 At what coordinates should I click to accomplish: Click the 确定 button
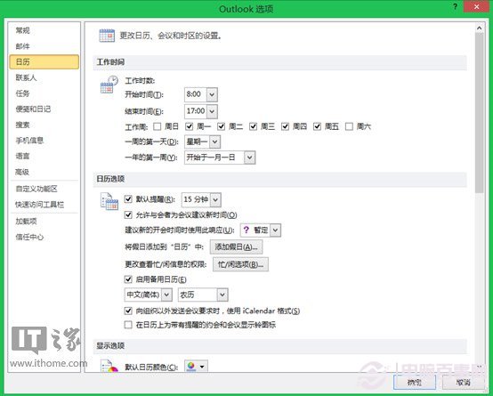415,382
